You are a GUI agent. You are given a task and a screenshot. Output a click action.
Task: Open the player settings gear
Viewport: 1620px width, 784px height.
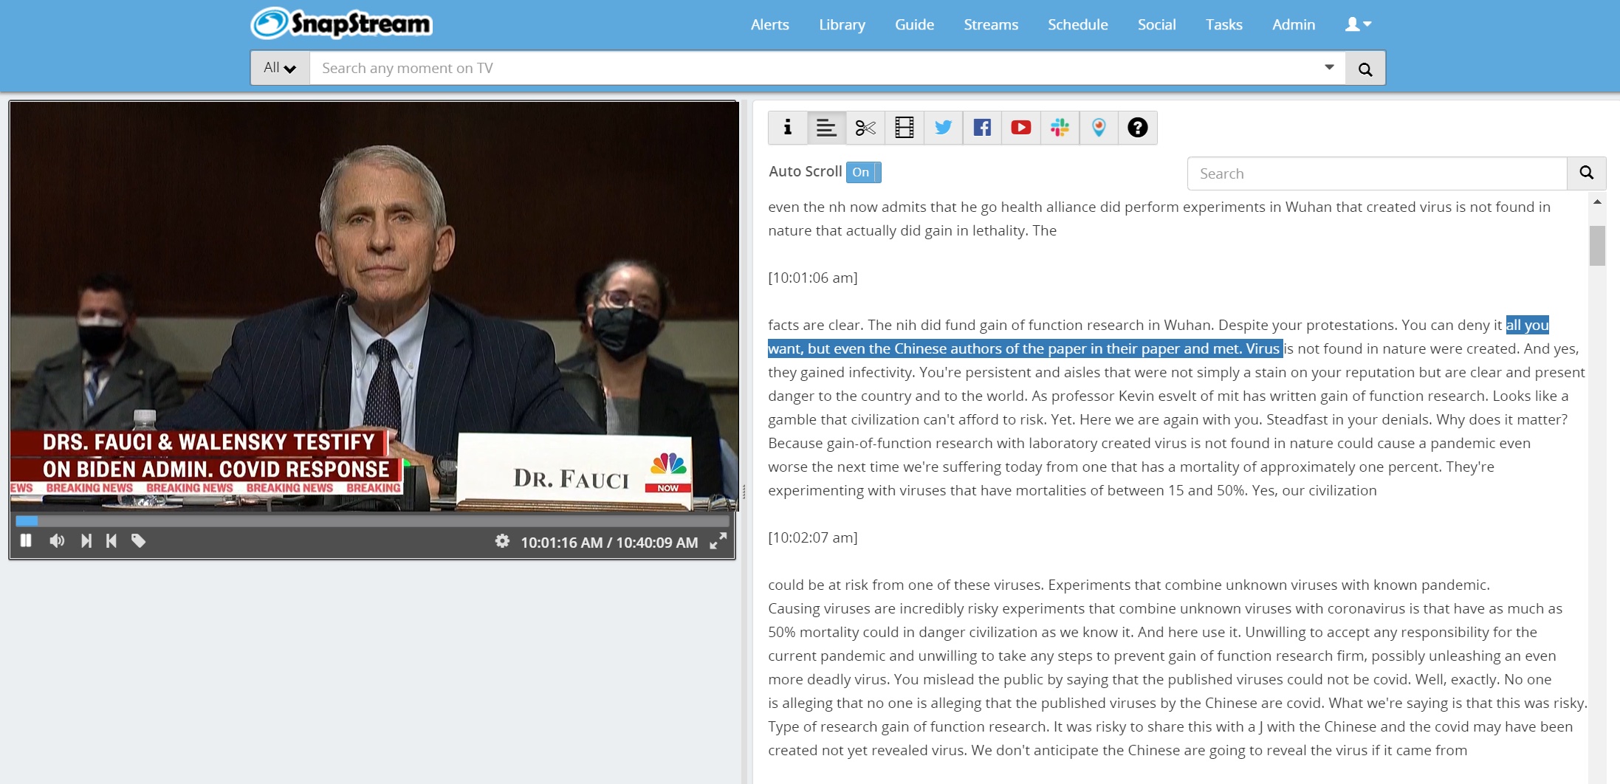(502, 541)
